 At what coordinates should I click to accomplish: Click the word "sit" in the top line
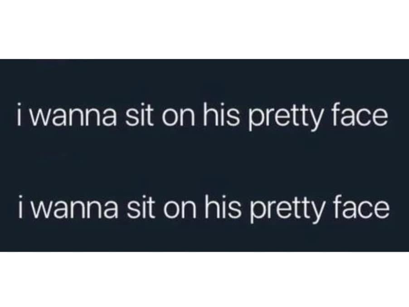140,115
